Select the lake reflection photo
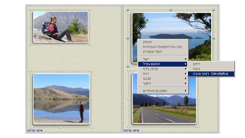 click(x=61, y=99)
